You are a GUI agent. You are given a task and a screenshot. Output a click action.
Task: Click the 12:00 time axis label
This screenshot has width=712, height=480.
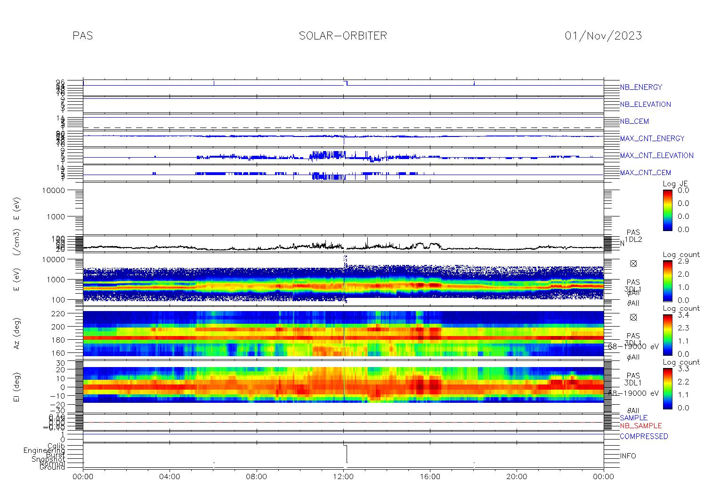coord(343,476)
